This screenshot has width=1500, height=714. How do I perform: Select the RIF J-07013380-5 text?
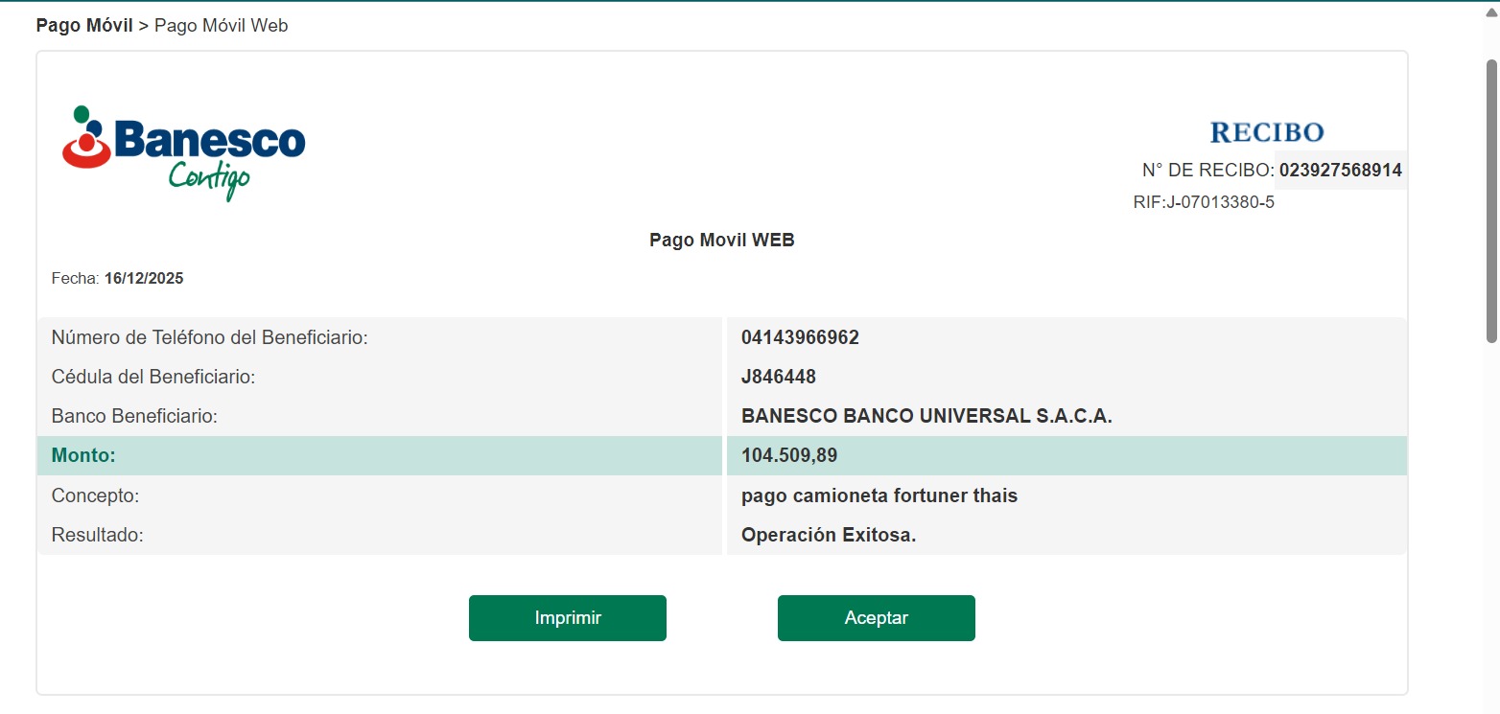click(x=1203, y=202)
